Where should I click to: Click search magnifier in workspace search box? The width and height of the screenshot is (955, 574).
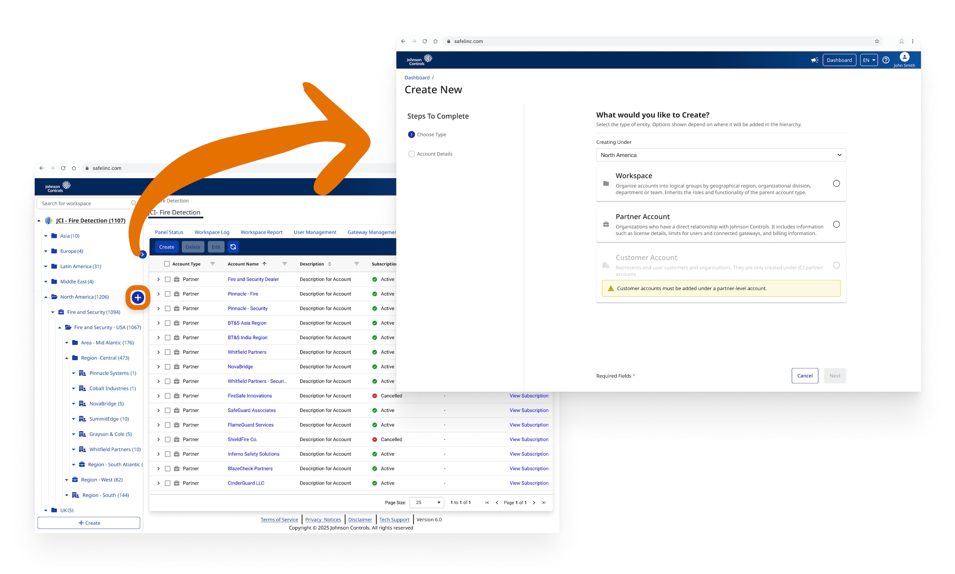pyautogui.click(x=134, y=203)
